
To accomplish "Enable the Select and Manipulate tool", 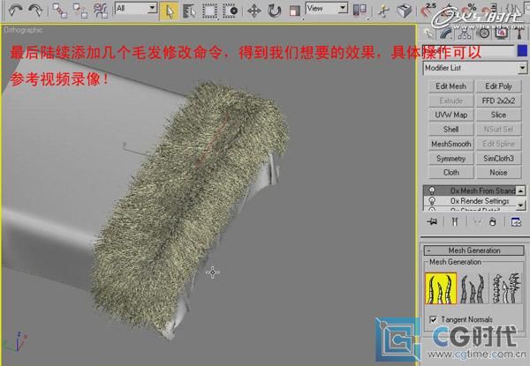I will [x=383, y=11].
